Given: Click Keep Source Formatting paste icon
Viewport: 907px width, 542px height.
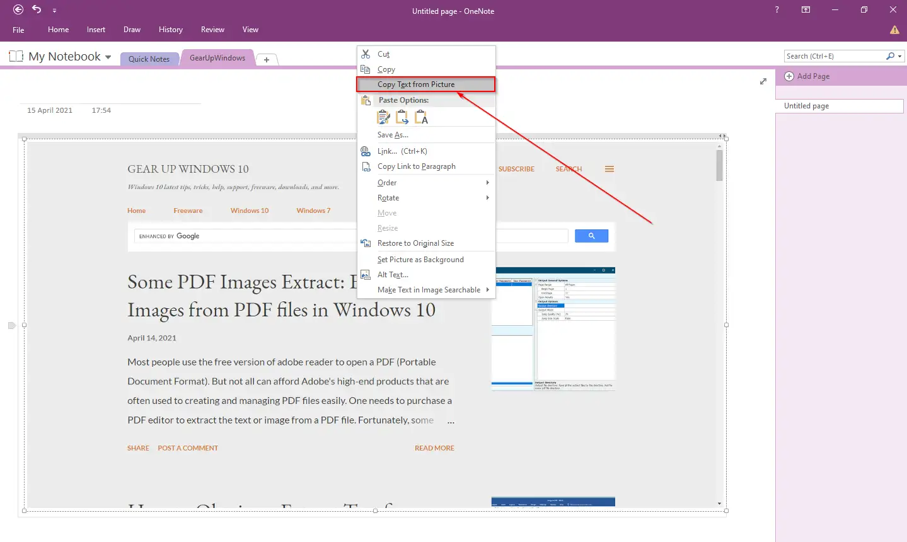Looking at the screenshot, I should (383, 117).
